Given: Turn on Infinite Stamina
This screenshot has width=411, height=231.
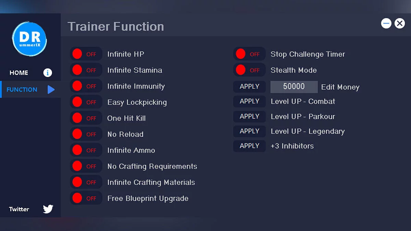Looking at the screenshot, I should (86, 70).
